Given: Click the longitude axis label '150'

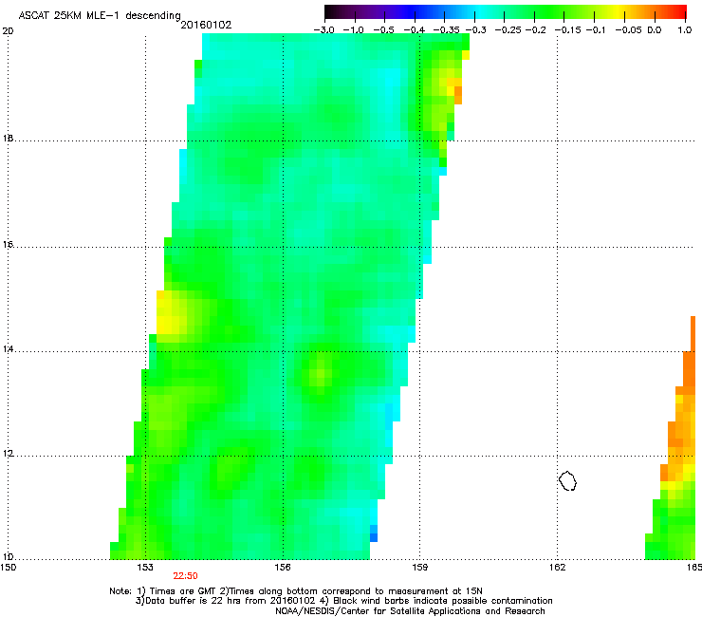Looking at the screenshot, I should 9,568.
